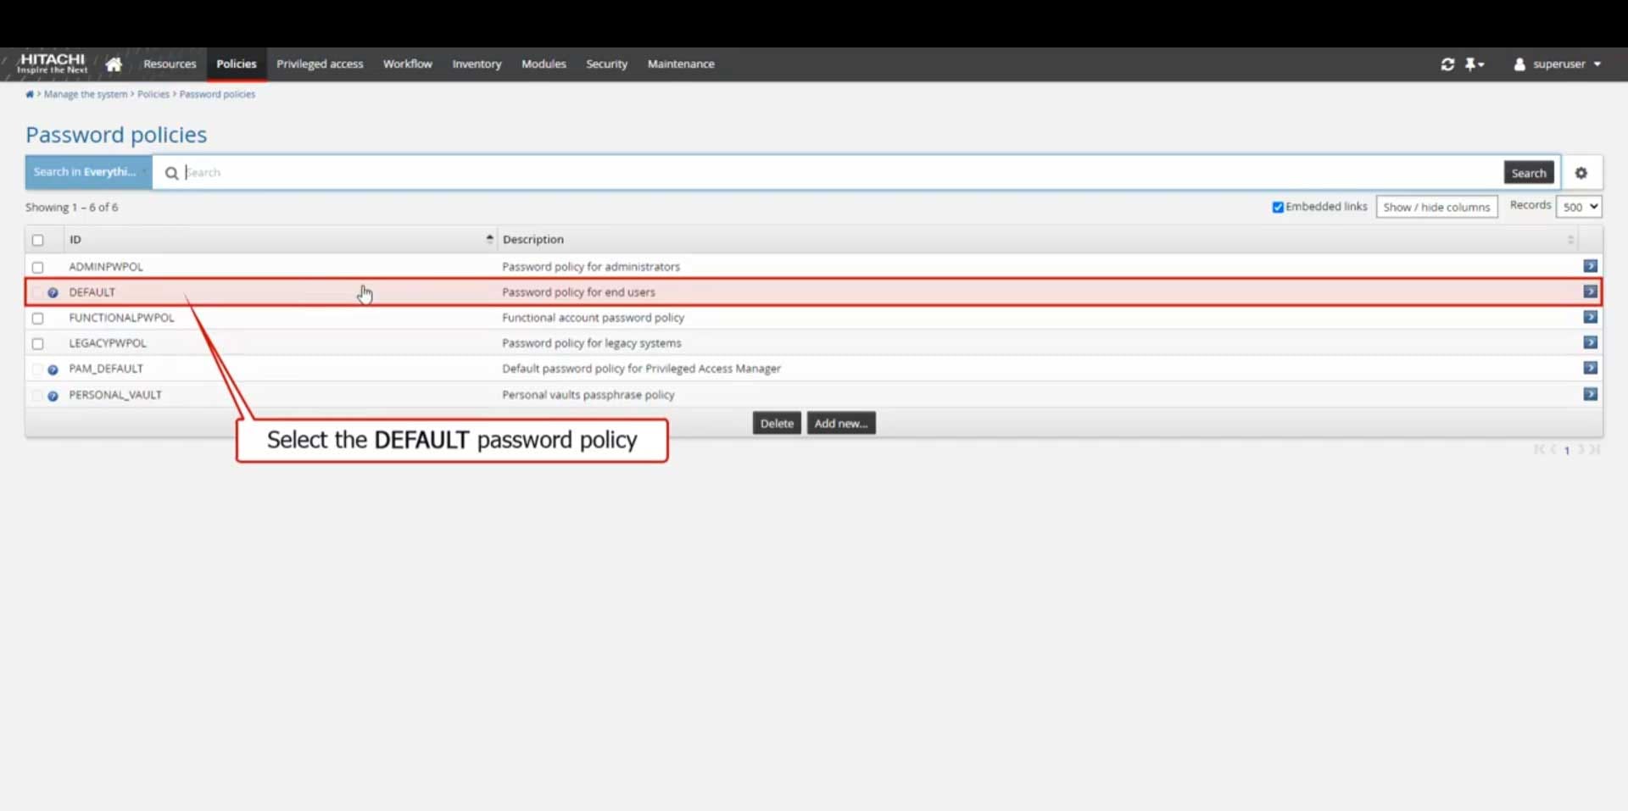The height and width of the screenshot is (811, 1628).
Task: Toggle the Embedded links checkbox
Action: point(1278,208)
